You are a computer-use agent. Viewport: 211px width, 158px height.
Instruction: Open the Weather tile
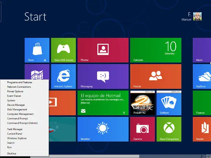103,129
